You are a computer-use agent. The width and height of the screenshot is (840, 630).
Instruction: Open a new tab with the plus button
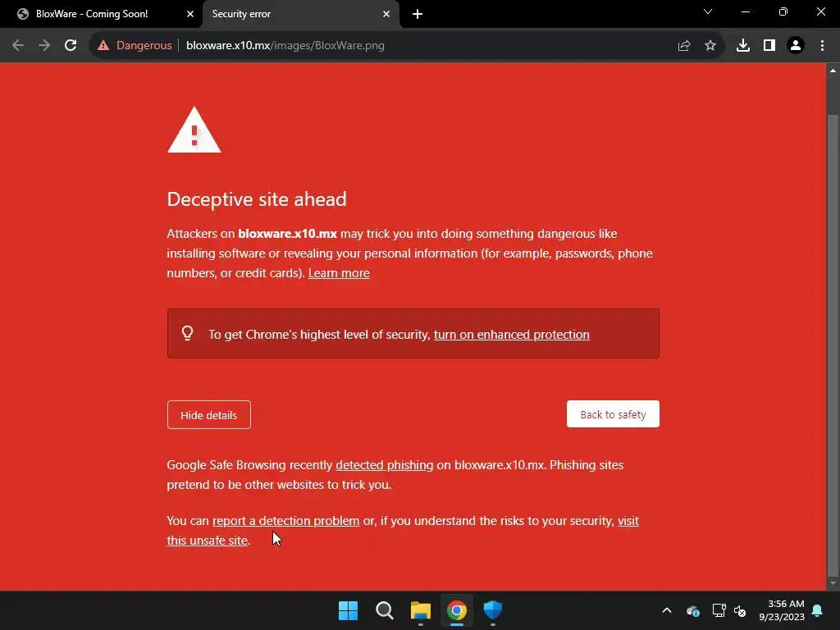(418, 14)
